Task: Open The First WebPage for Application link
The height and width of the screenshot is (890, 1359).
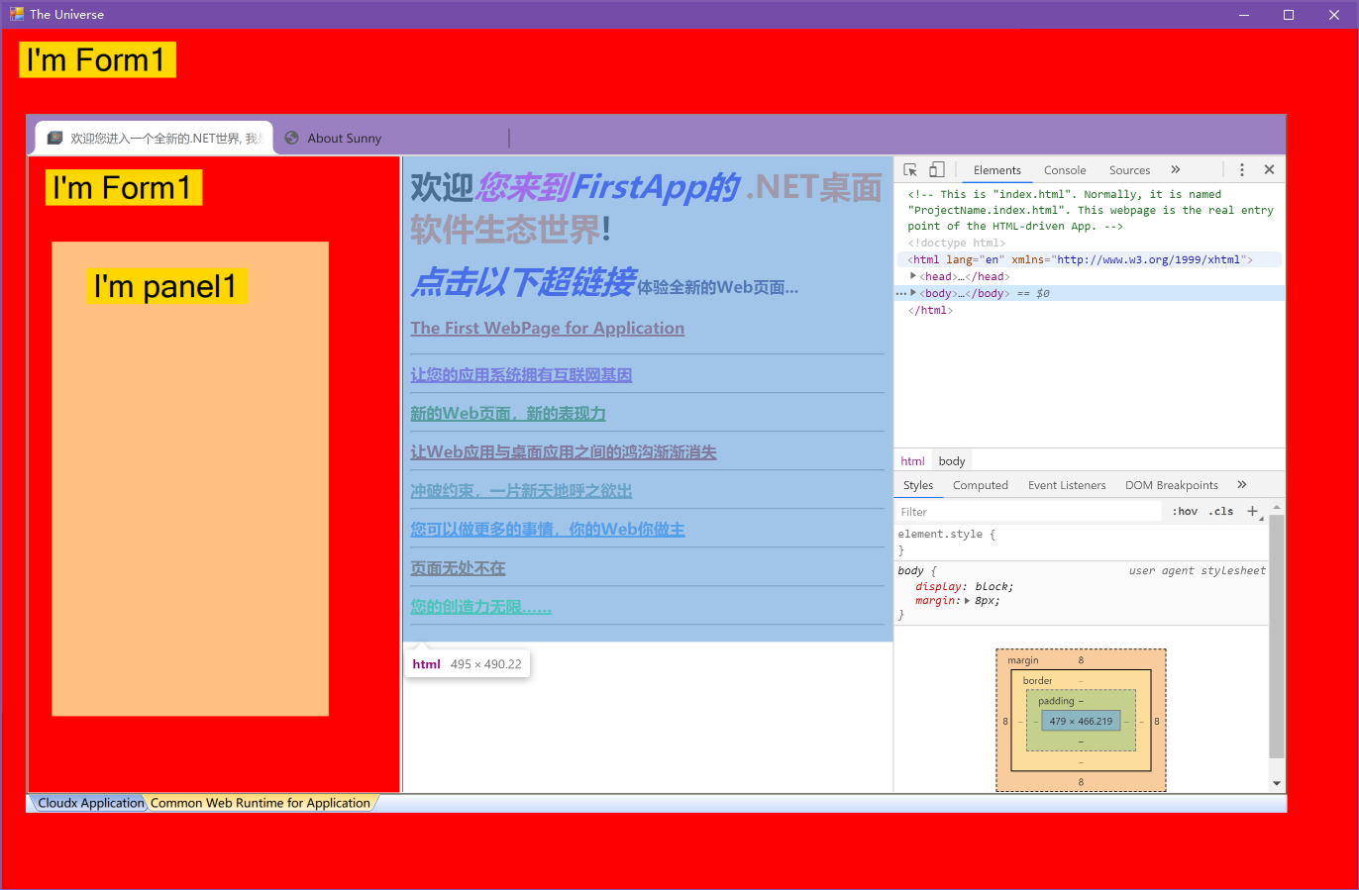Action: pyautogui.click(x=548, y=328)
